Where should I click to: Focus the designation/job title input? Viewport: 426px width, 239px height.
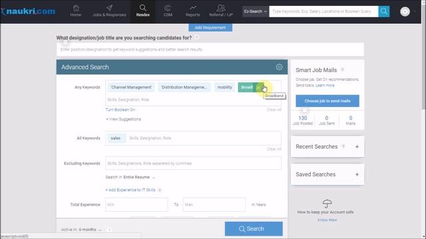210,50
